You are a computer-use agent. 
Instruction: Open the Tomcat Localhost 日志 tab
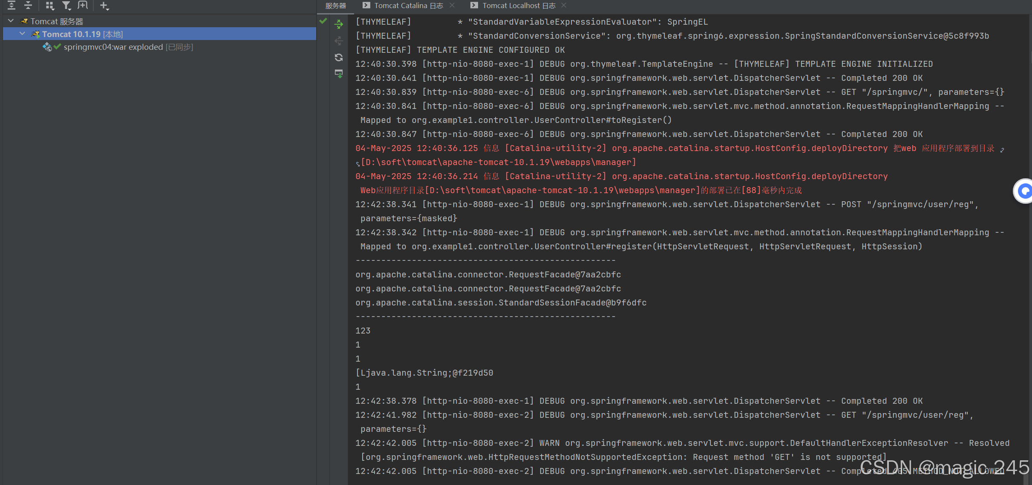point(519,6)
